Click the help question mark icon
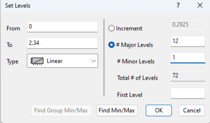Screen dimensions: 210x123 tap(179, 6)
